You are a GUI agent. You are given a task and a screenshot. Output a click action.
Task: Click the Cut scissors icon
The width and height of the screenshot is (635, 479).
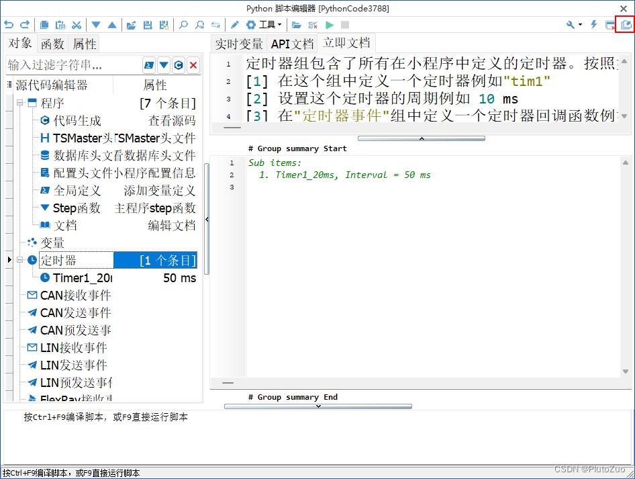click(76, 25)
